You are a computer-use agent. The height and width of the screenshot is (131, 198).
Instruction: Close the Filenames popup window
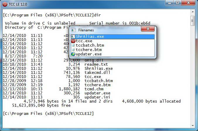148,29
